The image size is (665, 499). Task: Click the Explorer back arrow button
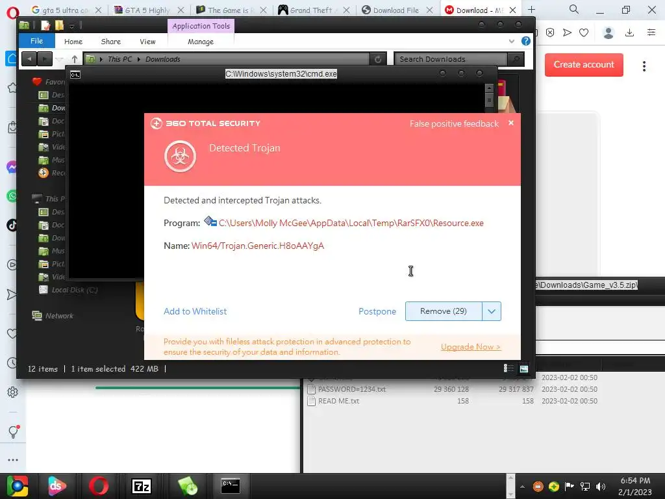[x=29, y=59]
